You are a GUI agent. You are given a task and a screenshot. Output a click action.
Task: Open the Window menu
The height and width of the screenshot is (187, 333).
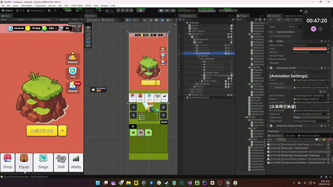click(104, 5)
